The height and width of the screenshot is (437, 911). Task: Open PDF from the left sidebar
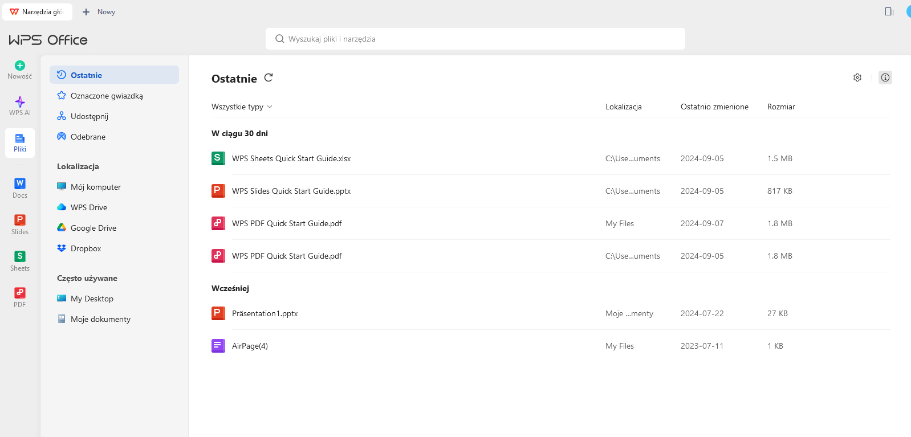coord(20,297)
